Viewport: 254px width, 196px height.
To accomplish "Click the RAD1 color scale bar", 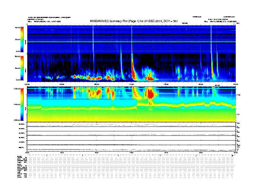I will coord(22,68).
